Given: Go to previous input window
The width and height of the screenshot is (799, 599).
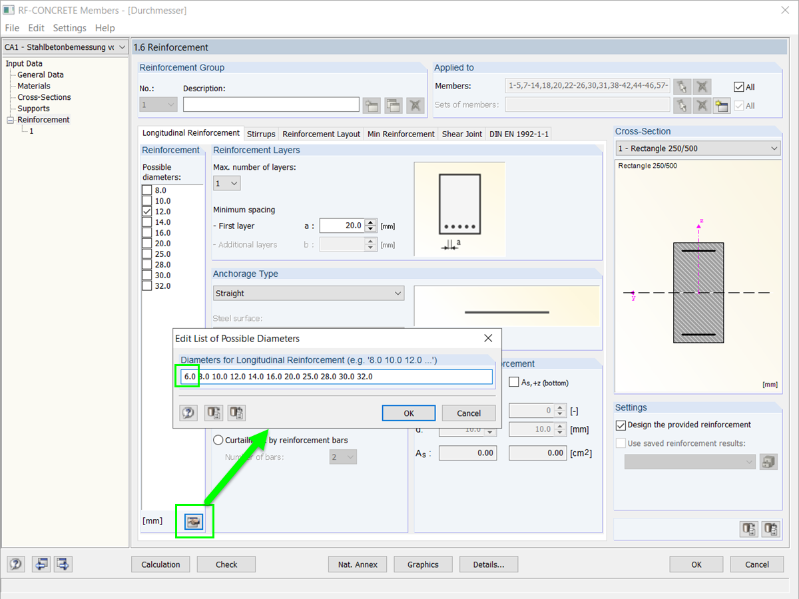Looking at the screenshot, I should (x=41, y=564).
